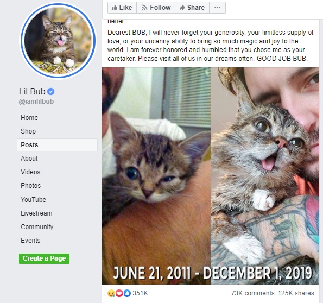View the Events section
Viewport: 323px width, 303px height.
click(x=30, y=241)
